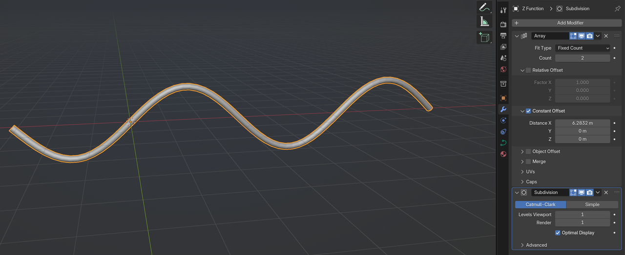Viewport: 625px width, 255px height.
Task: Toggle Subdivision modifier edit mode display
Action: 573,193
